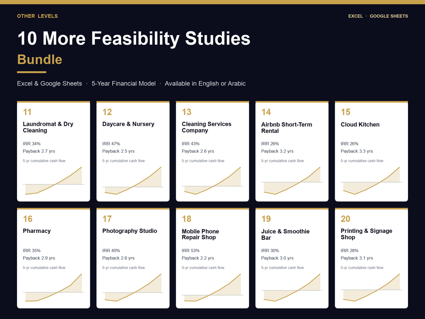Viewport: 425px width, 319px height.
Task: Click card number 14
Action: (x=266, y=112)
